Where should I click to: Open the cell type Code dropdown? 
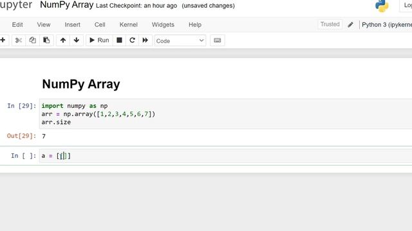[180, 40]
